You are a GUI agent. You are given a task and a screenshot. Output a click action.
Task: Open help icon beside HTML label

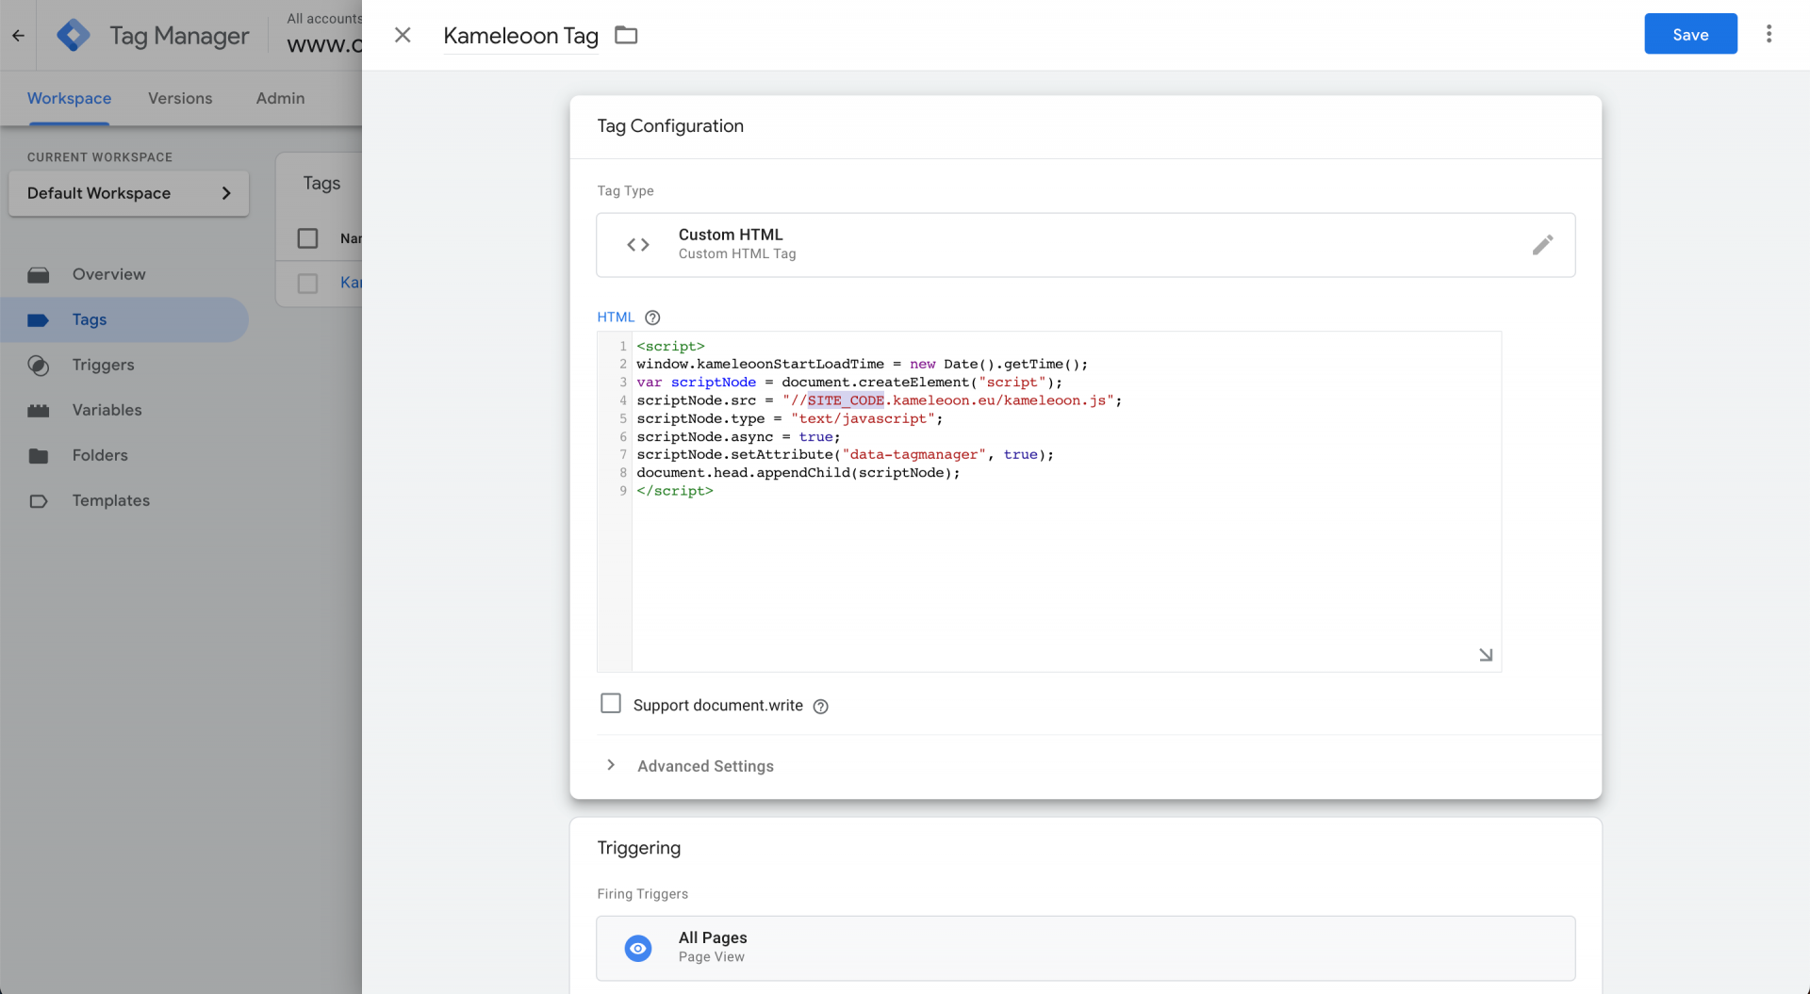coord(652,318)
